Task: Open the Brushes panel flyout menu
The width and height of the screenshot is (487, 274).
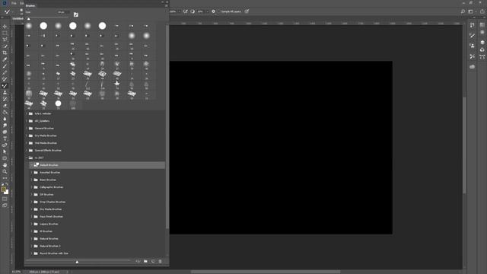Action: pos(167,5)
